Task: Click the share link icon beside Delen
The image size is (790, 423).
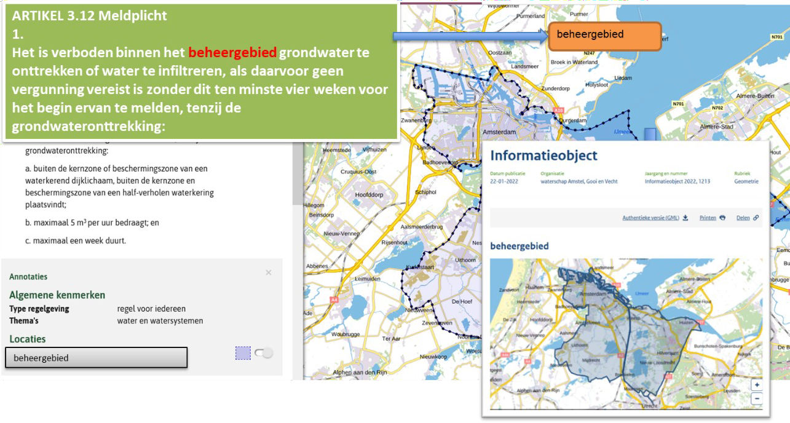Action: click(756, 218)
